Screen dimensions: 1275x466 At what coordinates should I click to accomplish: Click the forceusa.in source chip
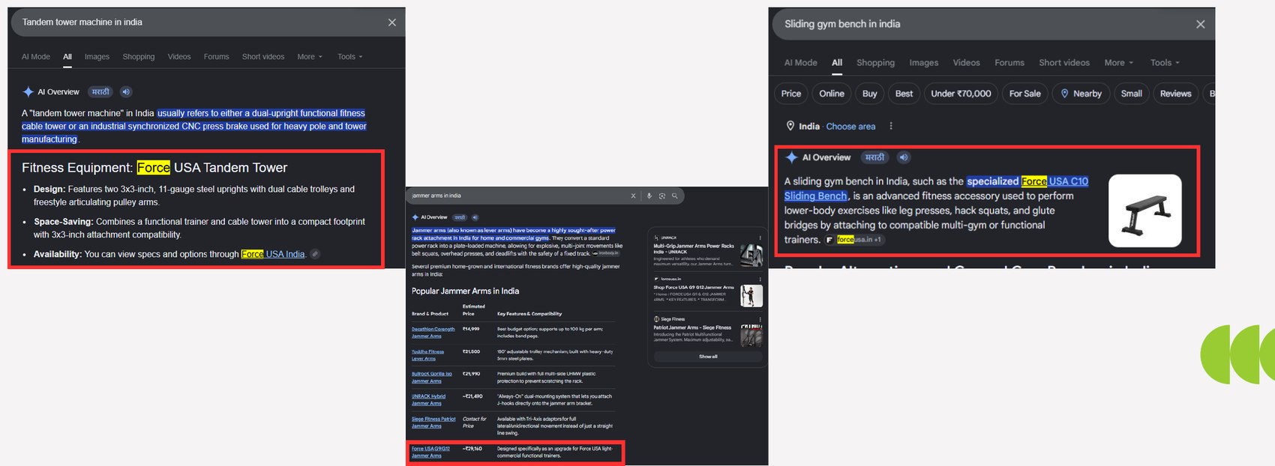point(853,240)
